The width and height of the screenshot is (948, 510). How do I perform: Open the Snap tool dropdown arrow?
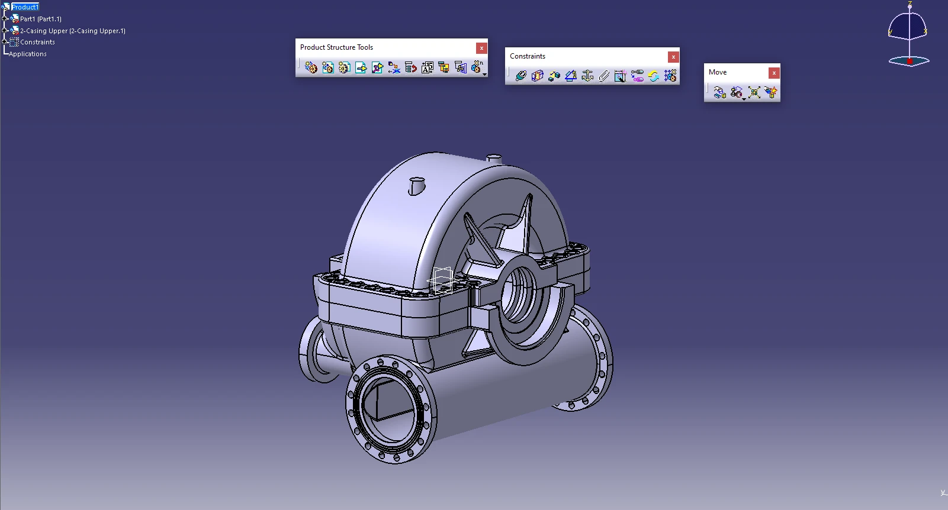click(744, 99)
